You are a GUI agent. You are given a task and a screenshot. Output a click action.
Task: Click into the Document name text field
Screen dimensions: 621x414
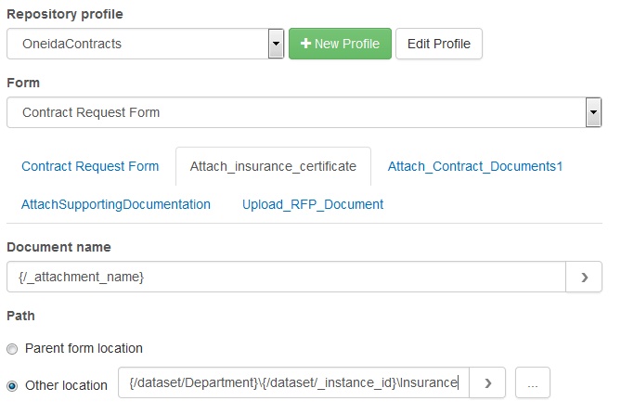pos(286,277)
